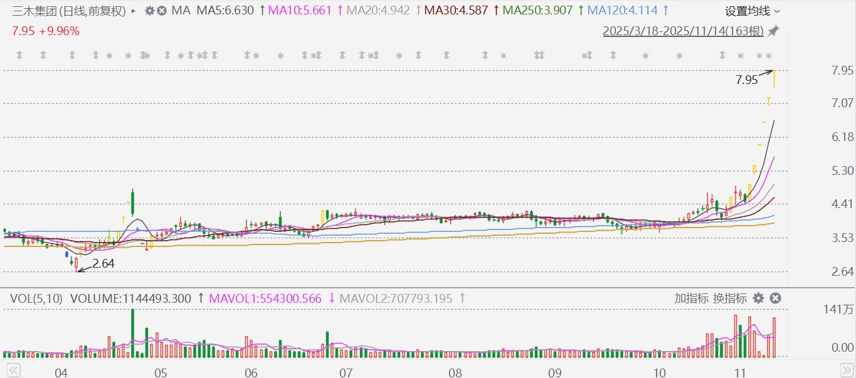Open VOL indicator settings gear

[x=758, y=298]
